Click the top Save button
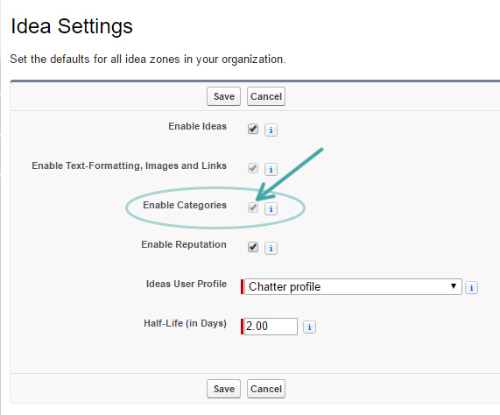Viewport: 500px width, 415px height. click(x=223, y=96)
